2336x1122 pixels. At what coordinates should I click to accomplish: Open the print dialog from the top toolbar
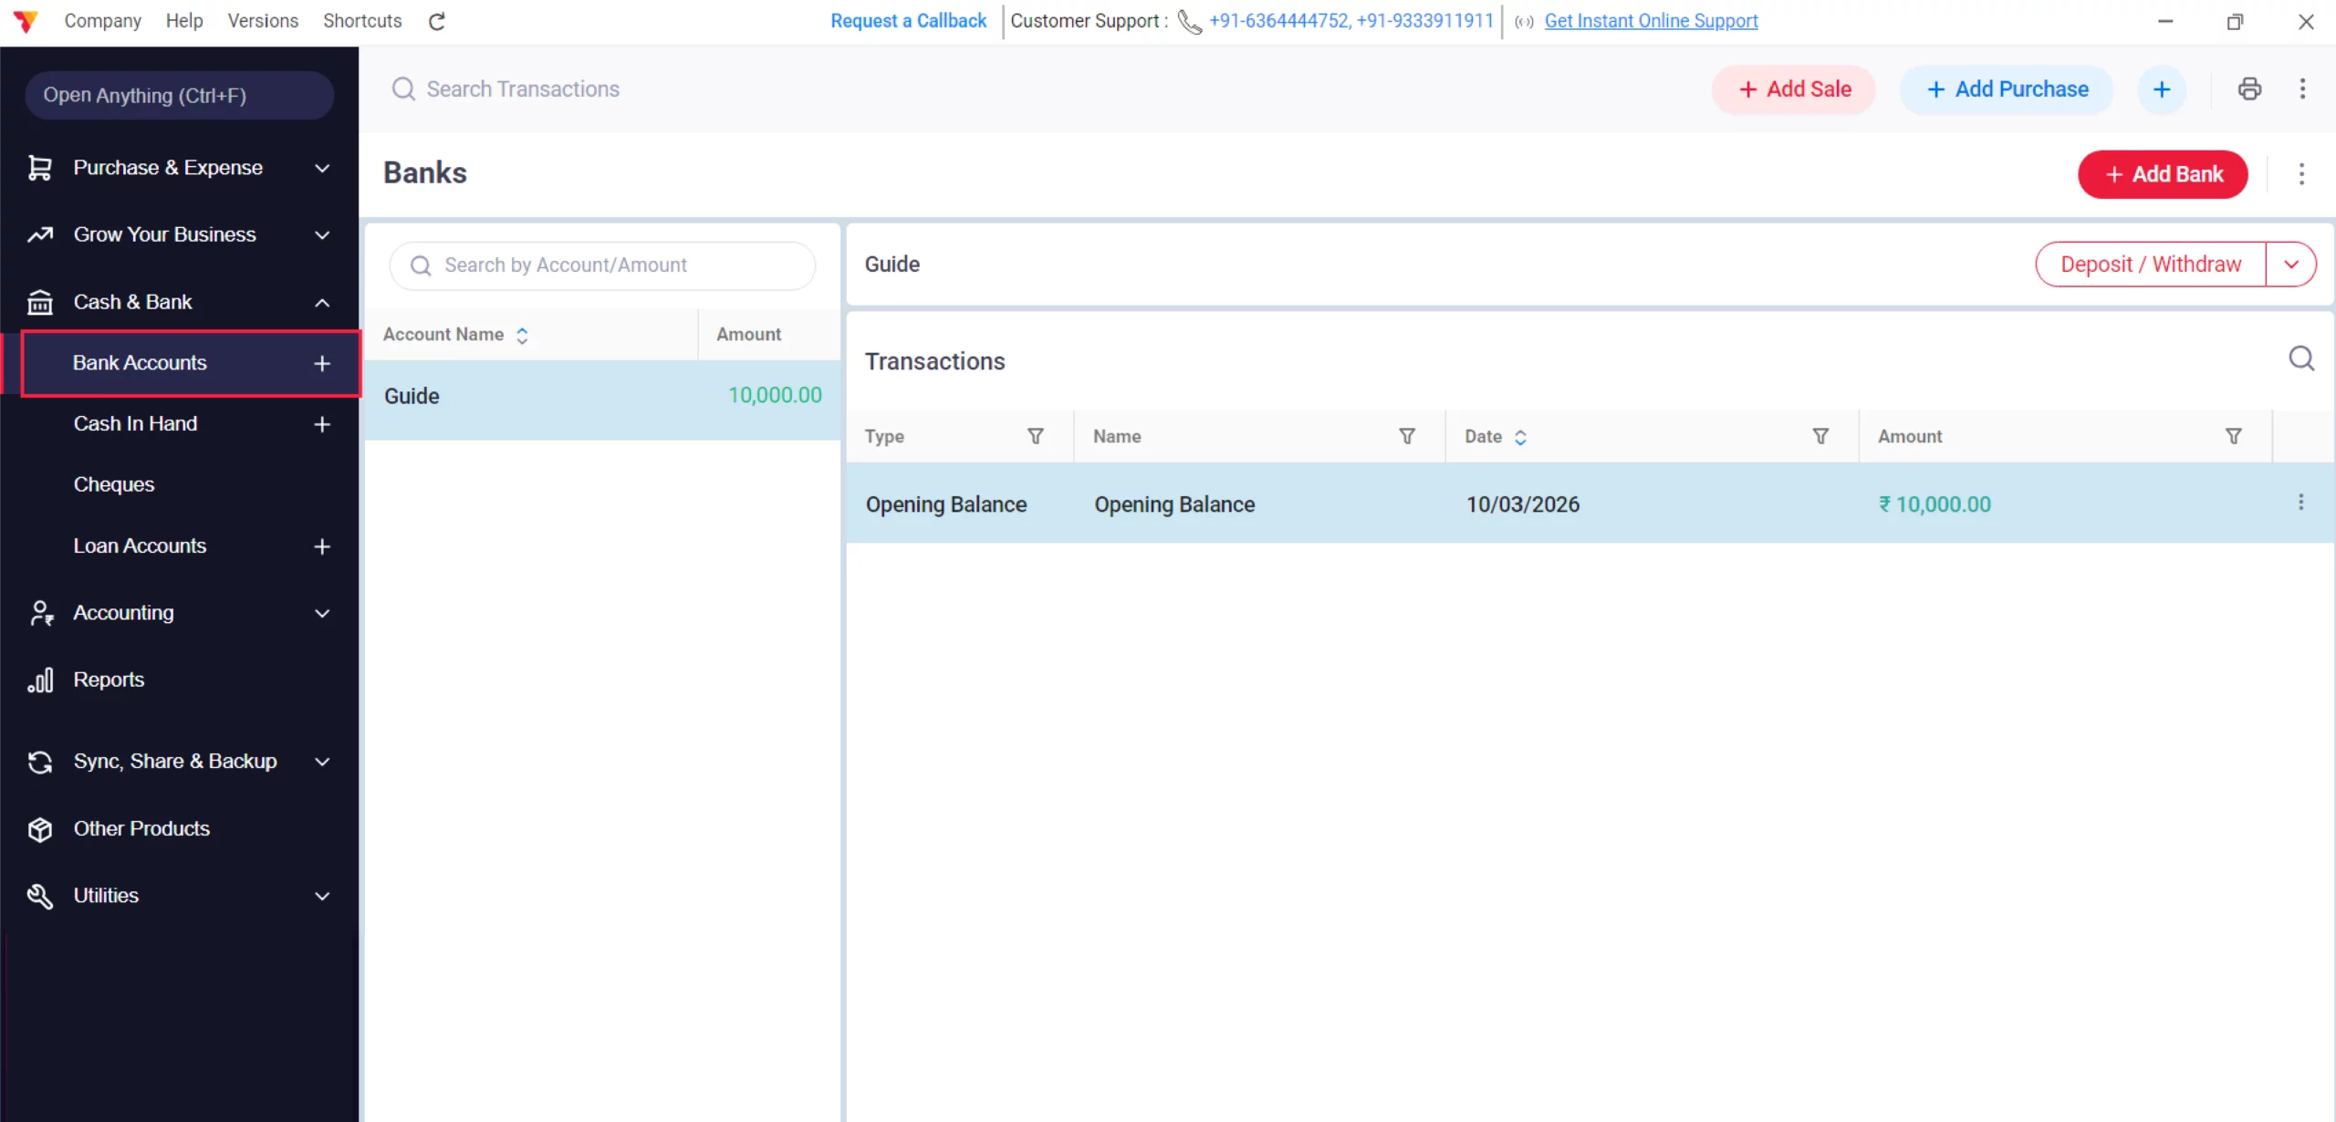tap(2250, 88)
